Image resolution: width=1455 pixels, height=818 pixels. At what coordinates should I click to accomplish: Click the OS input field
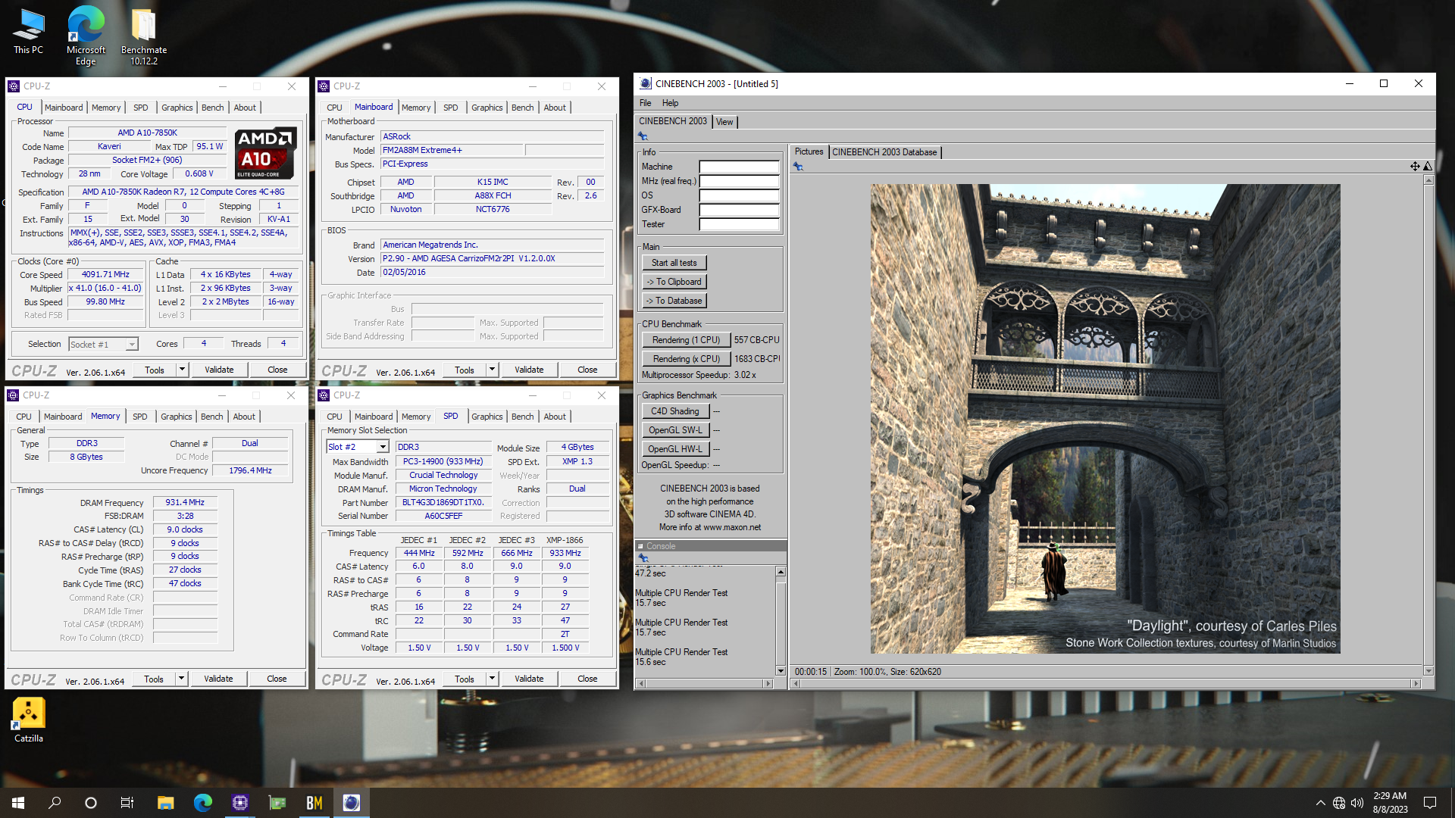[x=739, y=195]
